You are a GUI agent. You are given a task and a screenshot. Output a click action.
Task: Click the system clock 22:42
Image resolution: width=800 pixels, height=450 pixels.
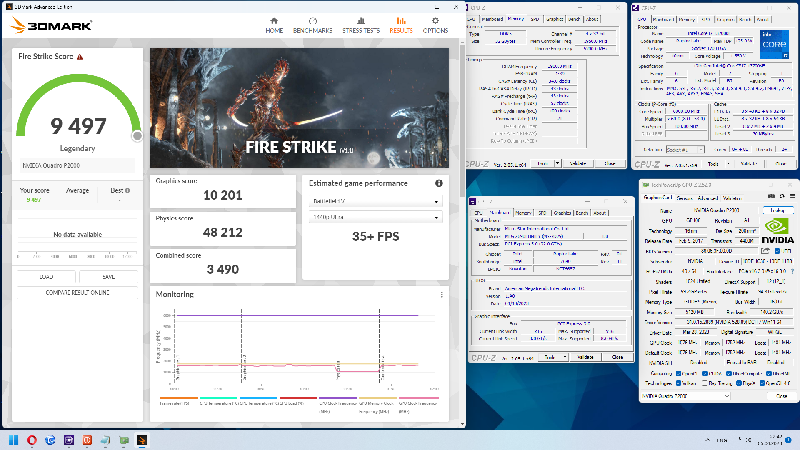coord(776,437)
